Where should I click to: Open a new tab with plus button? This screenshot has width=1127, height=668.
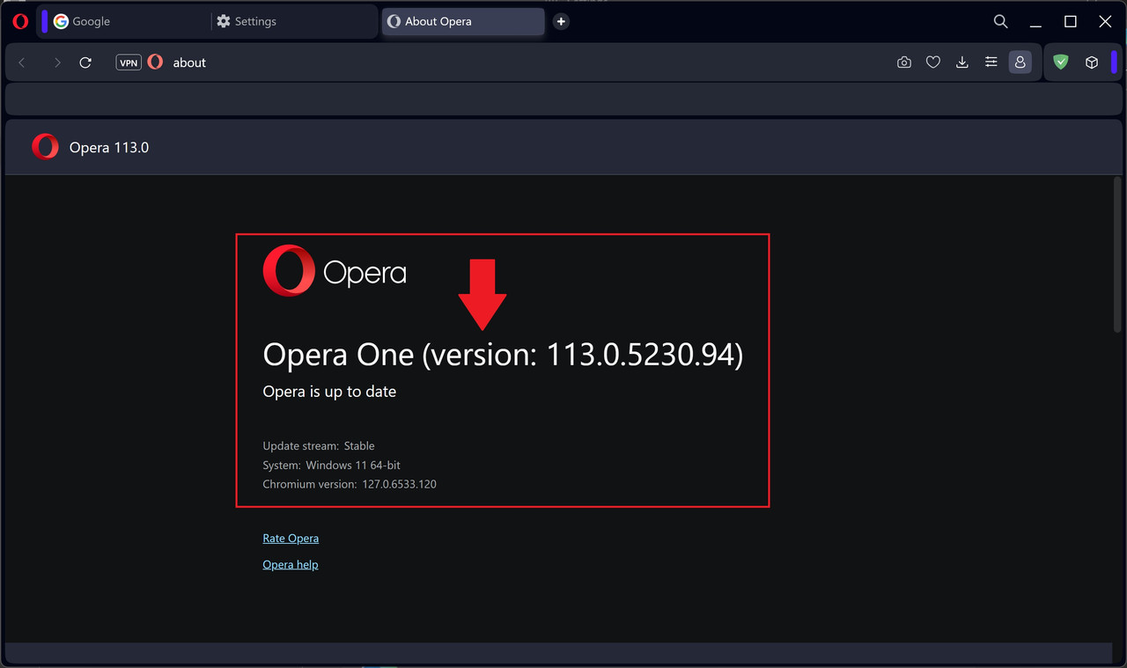(561, 21)
